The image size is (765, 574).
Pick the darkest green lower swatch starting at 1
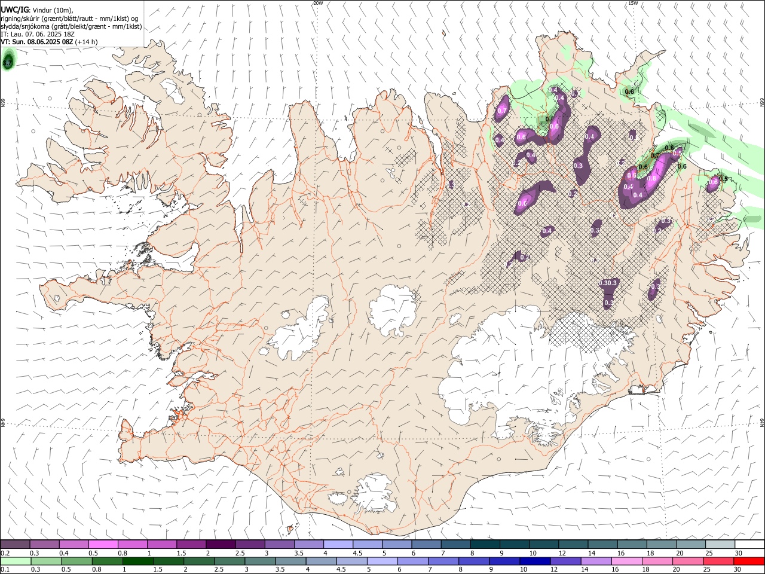(137, 561)
